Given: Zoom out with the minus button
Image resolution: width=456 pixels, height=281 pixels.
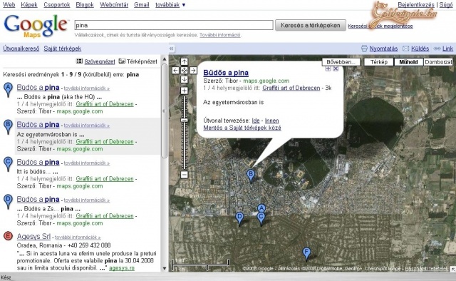Looking at the screenshot, I should tap(184, 175).
